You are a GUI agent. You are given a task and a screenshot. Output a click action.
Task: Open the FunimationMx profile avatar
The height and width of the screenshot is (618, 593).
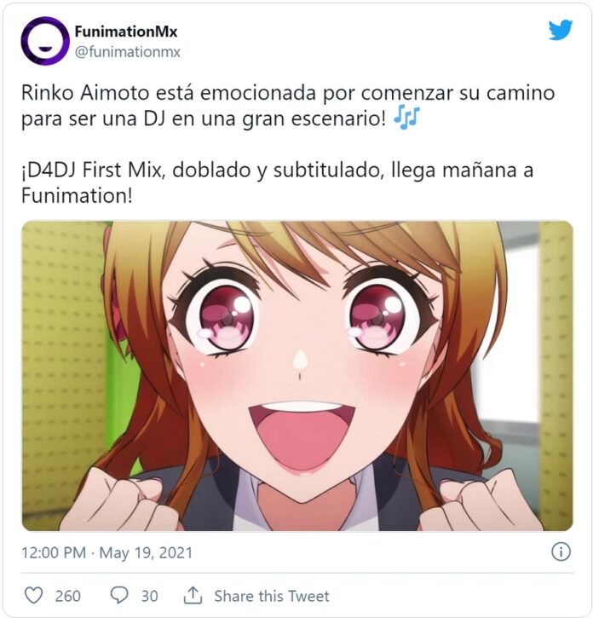tap(45, 41)
